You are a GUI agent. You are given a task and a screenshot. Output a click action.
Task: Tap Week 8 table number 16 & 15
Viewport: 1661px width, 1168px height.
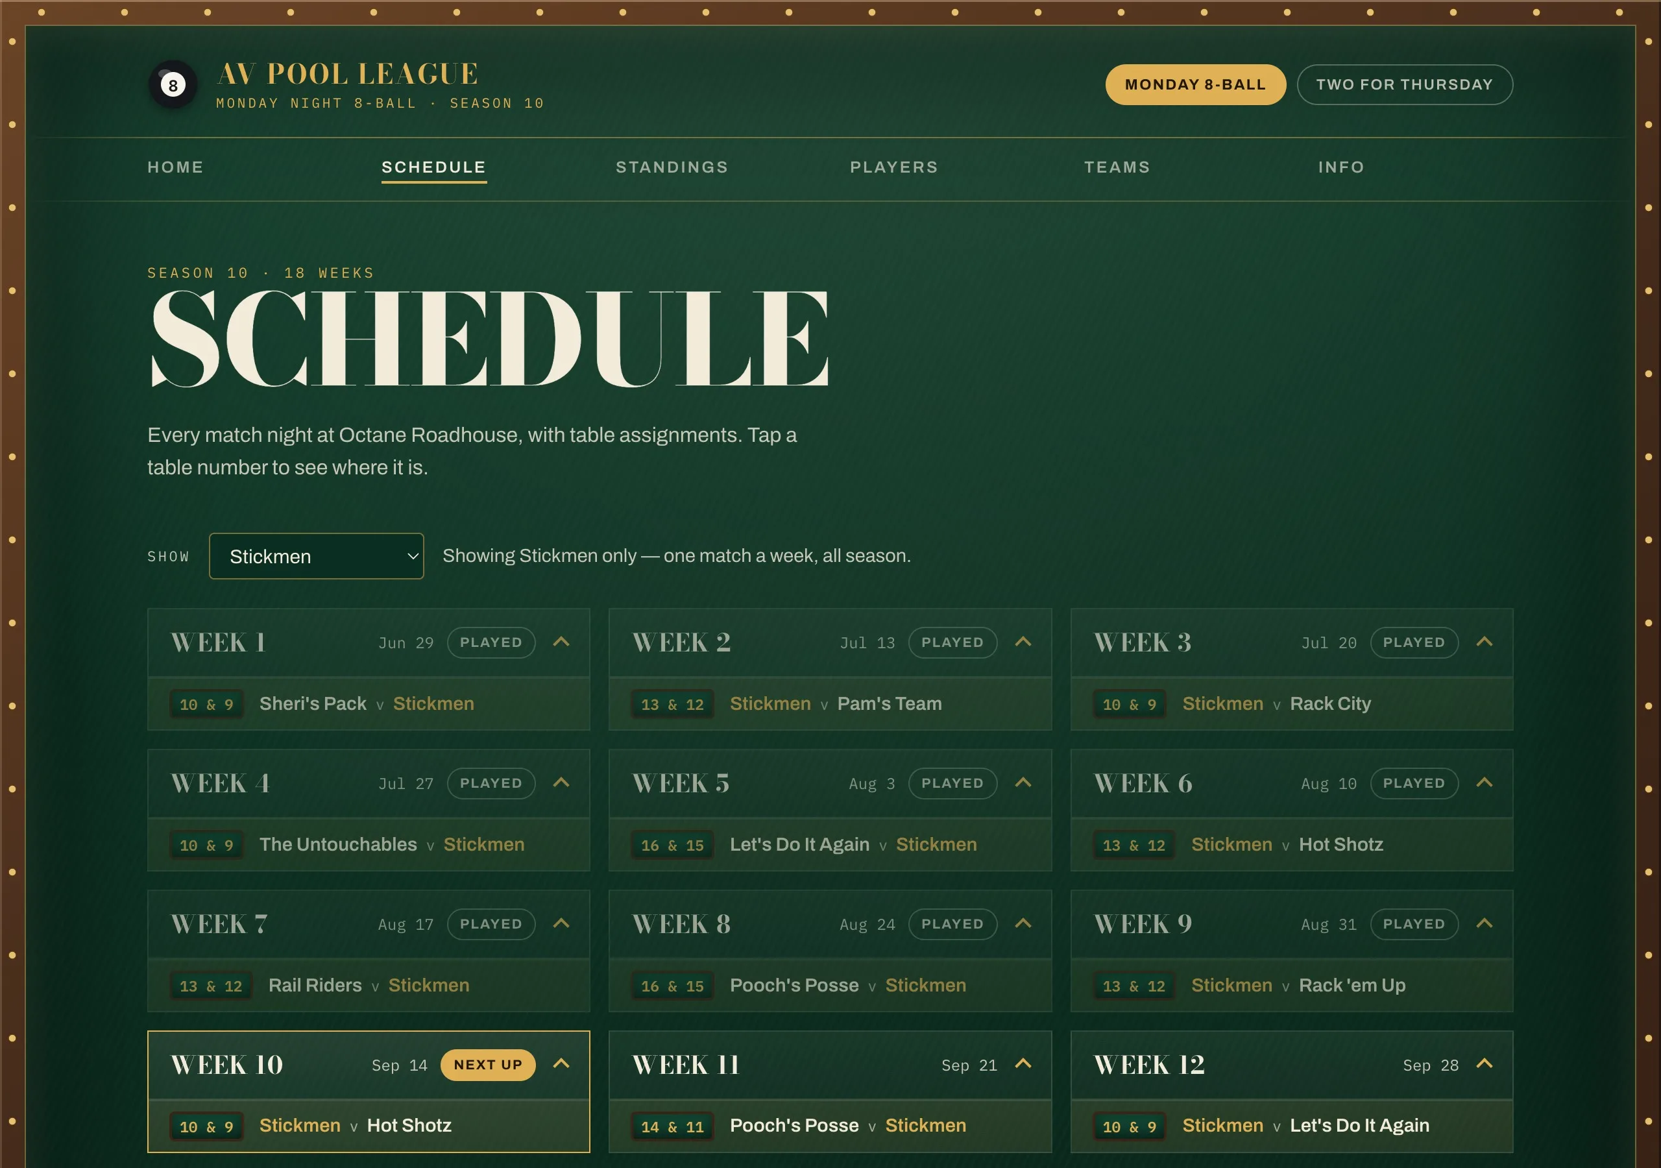pyautogui.click(x=672, y=986)
